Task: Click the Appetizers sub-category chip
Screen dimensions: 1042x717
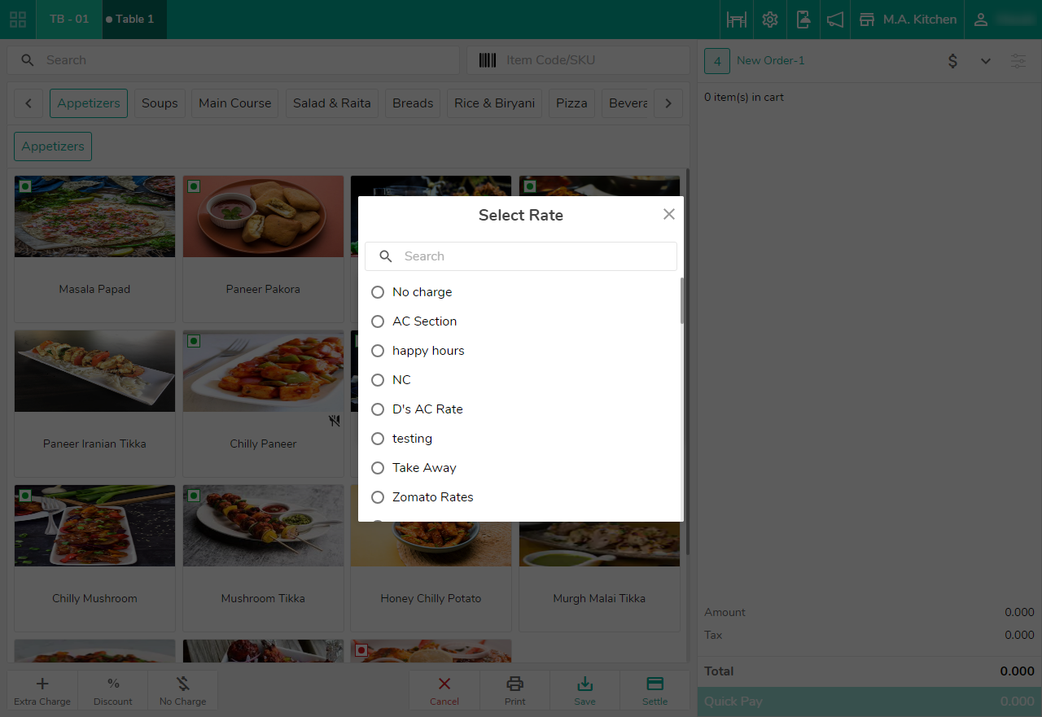Action: (53, 146)
